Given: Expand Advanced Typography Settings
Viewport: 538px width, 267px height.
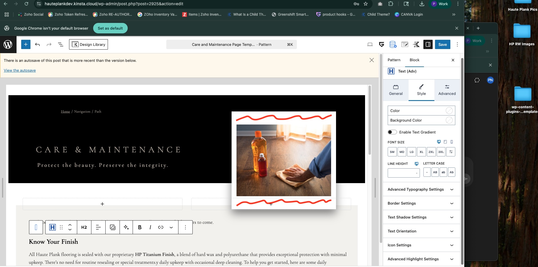Looking at the screenshot, I should coord(421,189).
